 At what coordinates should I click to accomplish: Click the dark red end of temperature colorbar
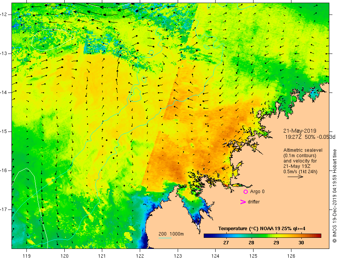pos(319,236)
